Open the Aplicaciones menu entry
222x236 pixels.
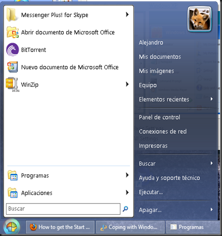68,193
